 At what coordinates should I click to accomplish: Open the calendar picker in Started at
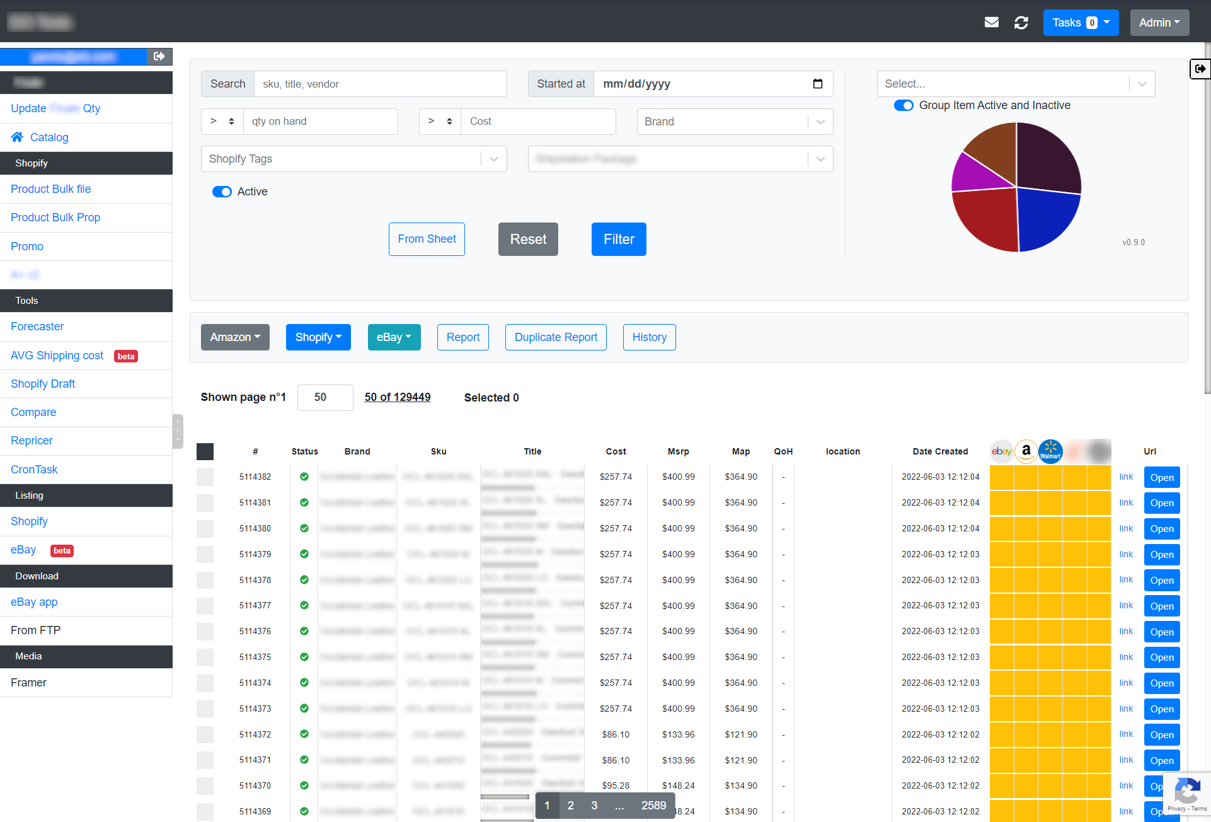pyautogui.click(x=818, y=84)
